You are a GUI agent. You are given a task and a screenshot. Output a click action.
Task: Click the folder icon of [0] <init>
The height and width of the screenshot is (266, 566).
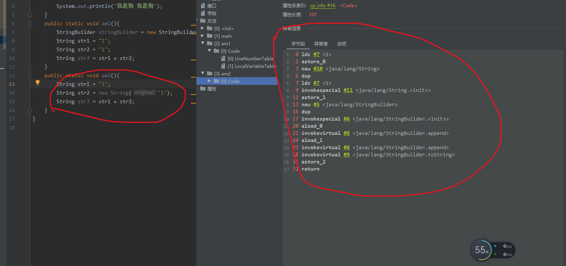(x=210, y=28)
